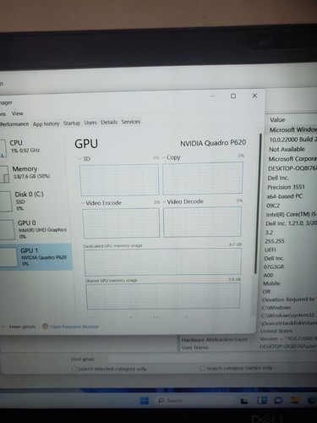Maximize the Task Manager window
317x423 pixels.
pyautogui.click(x=233, y=96)
